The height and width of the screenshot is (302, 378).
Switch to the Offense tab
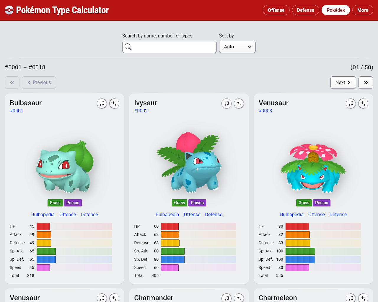tap(276, 10)
